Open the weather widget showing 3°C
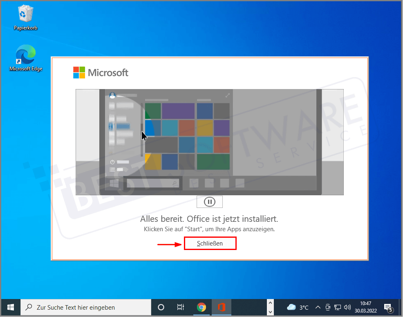Image resolution: width=403 pixels, height=317 pixels. point(298,307)
